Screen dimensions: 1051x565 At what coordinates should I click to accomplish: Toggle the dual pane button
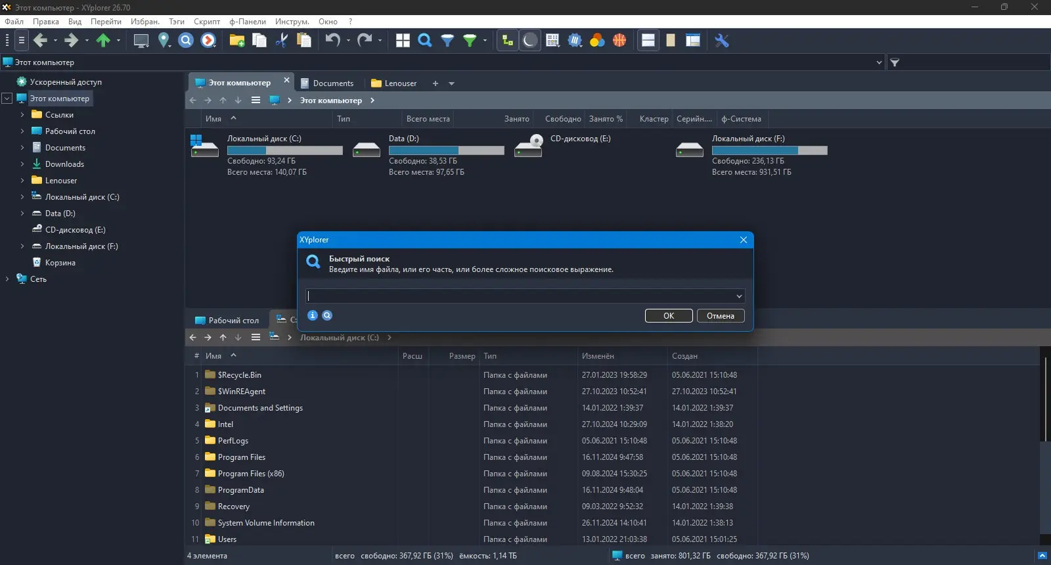tap(648, 41)
